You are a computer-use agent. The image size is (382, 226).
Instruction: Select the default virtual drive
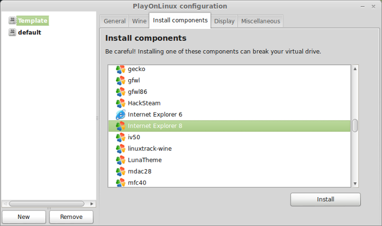[x=29, y=32]
